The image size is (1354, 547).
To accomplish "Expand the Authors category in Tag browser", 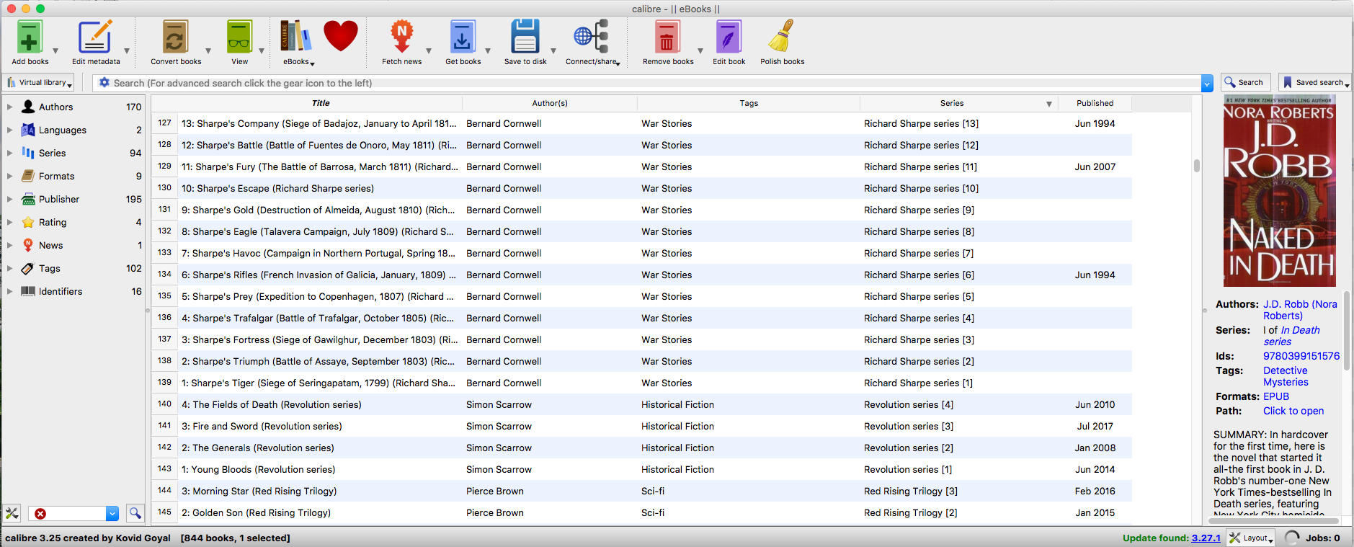I will (9, 107).
